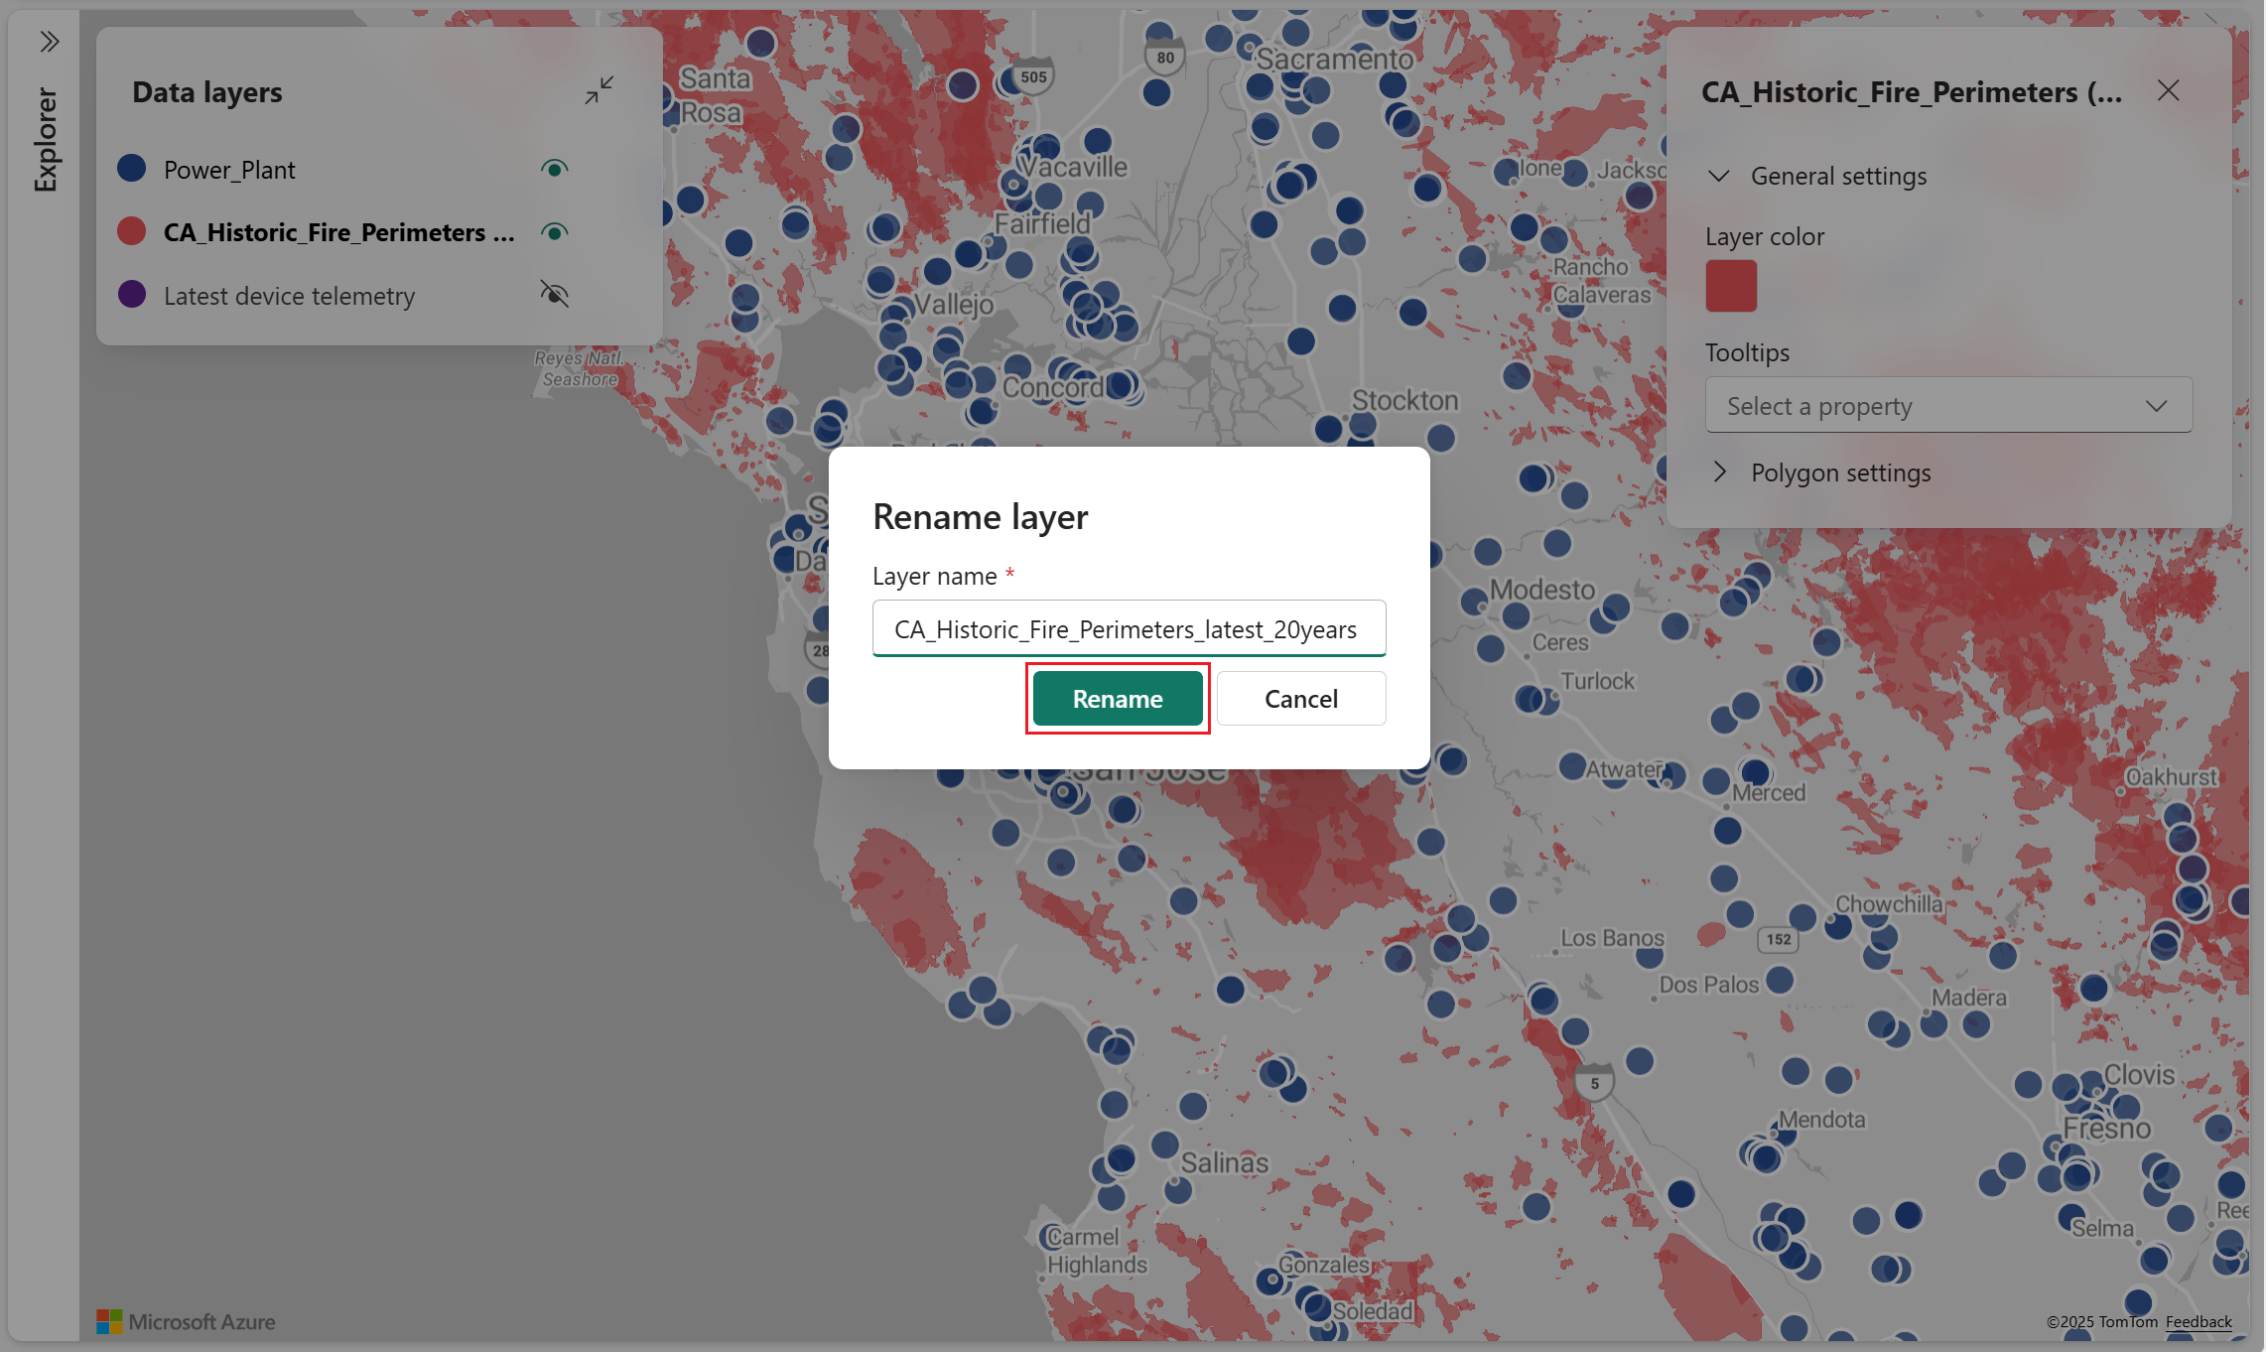This screenshot has width=2266, height=1352.
Task: Click the Interstate 505 highway shield
Action: pos(1033,77)
